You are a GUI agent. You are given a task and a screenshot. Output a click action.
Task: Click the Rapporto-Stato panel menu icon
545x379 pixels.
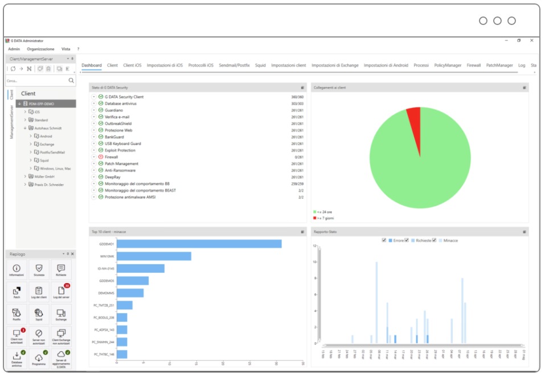pos(524,232)
